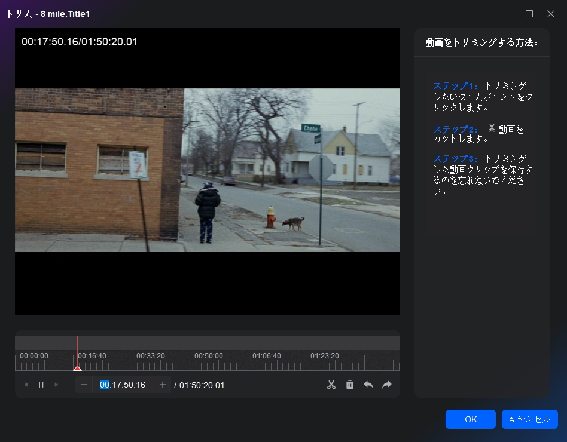The image size is (567, 442).
Task: Redo the trim action
Action: (x=387, y=385)
